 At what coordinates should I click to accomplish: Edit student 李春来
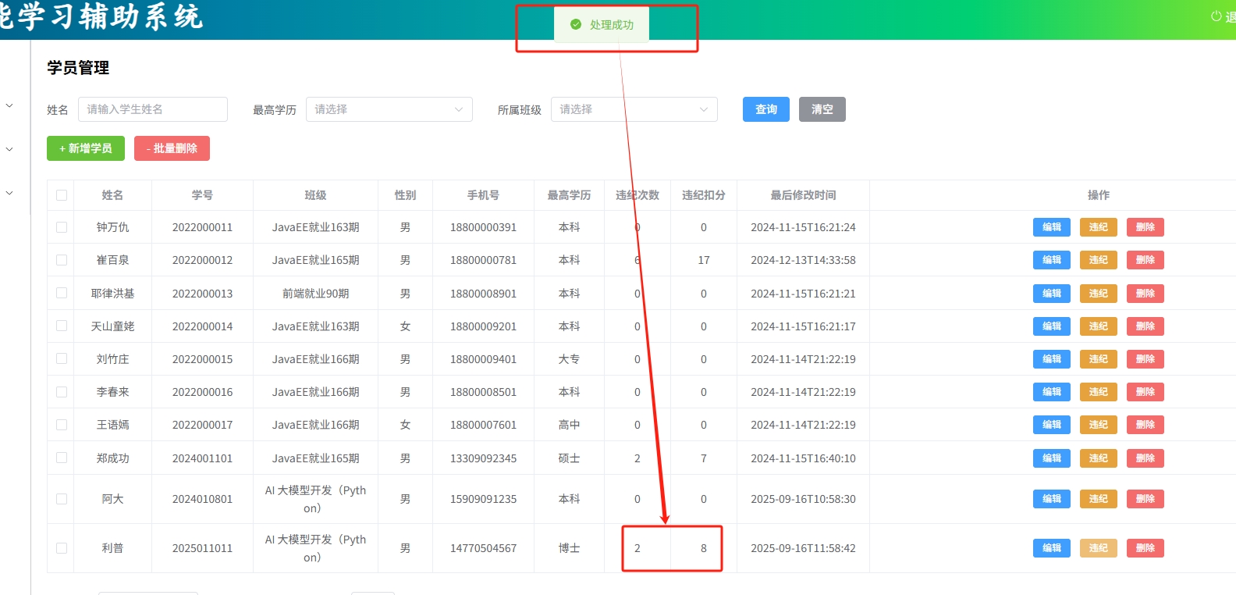(x=1052, y=392)
